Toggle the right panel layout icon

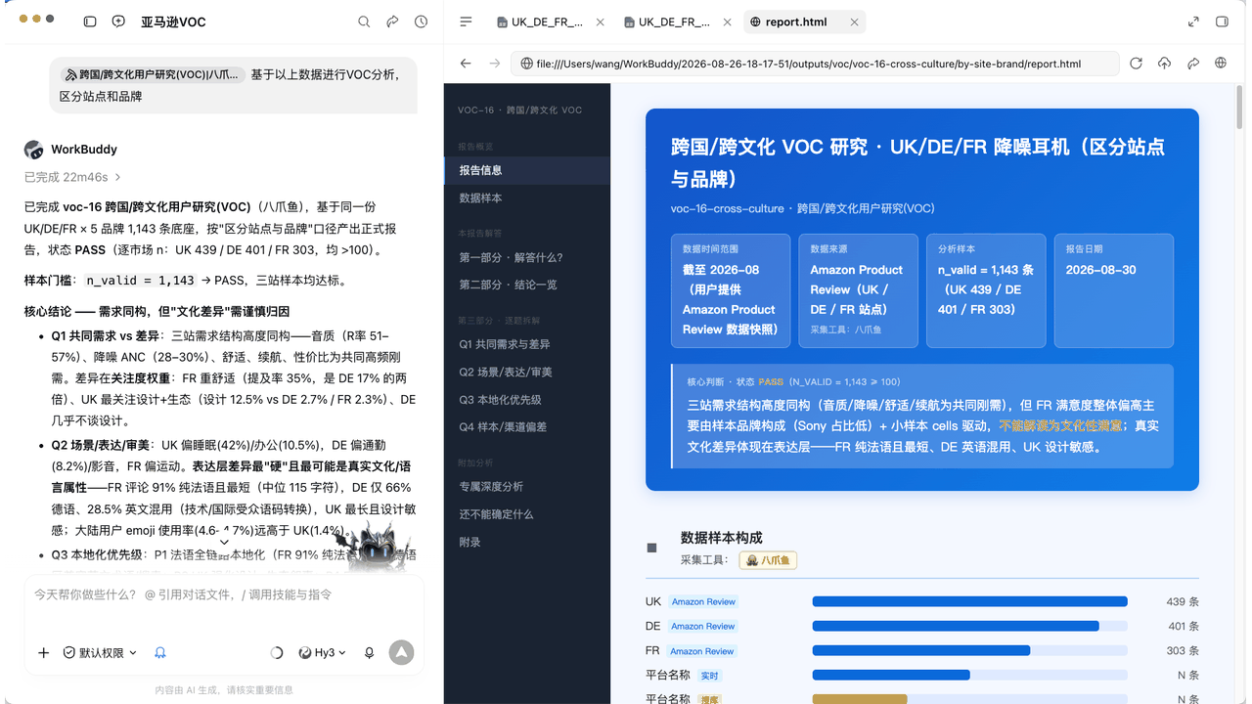1222,22
